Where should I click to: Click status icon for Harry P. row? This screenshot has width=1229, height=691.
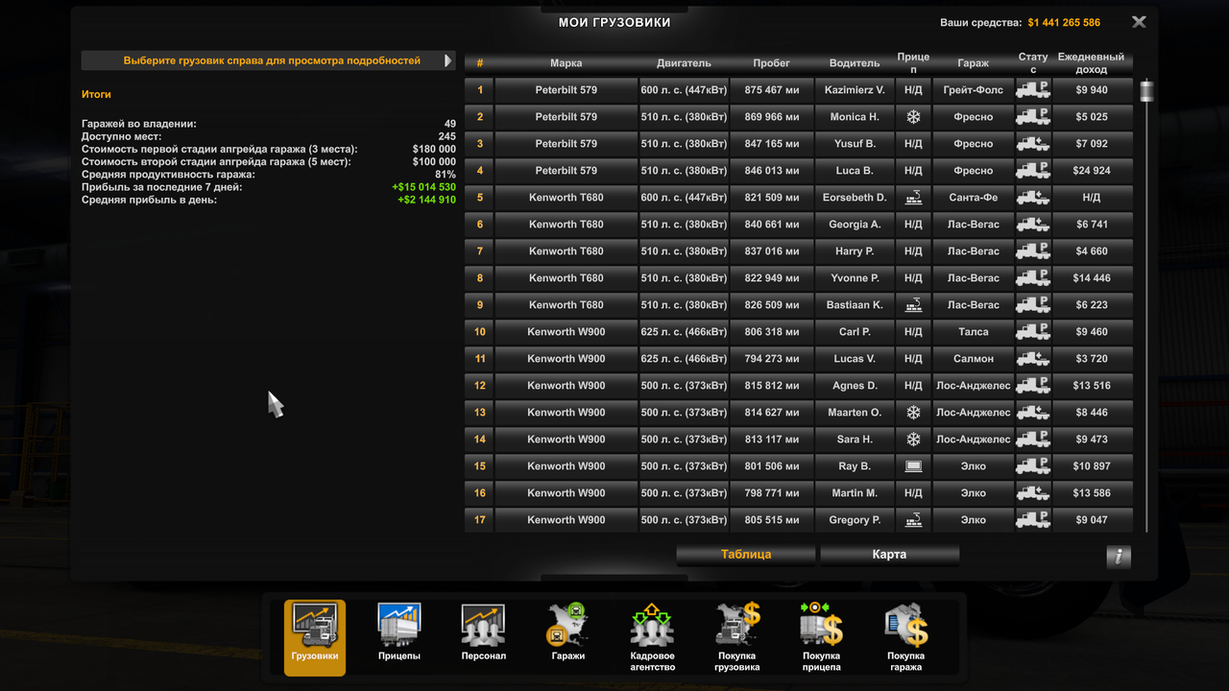(x=1033, y=250)
